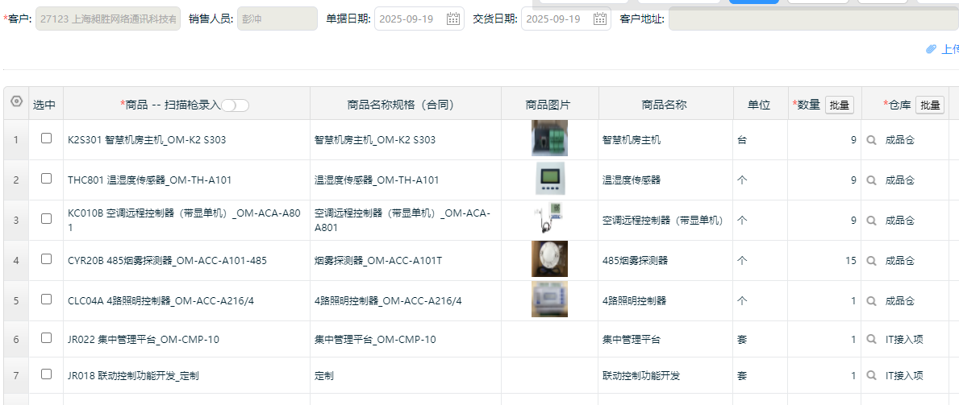
Task: Click product name 空调远程控制器（带显单机）
Action: click(663, 221)
